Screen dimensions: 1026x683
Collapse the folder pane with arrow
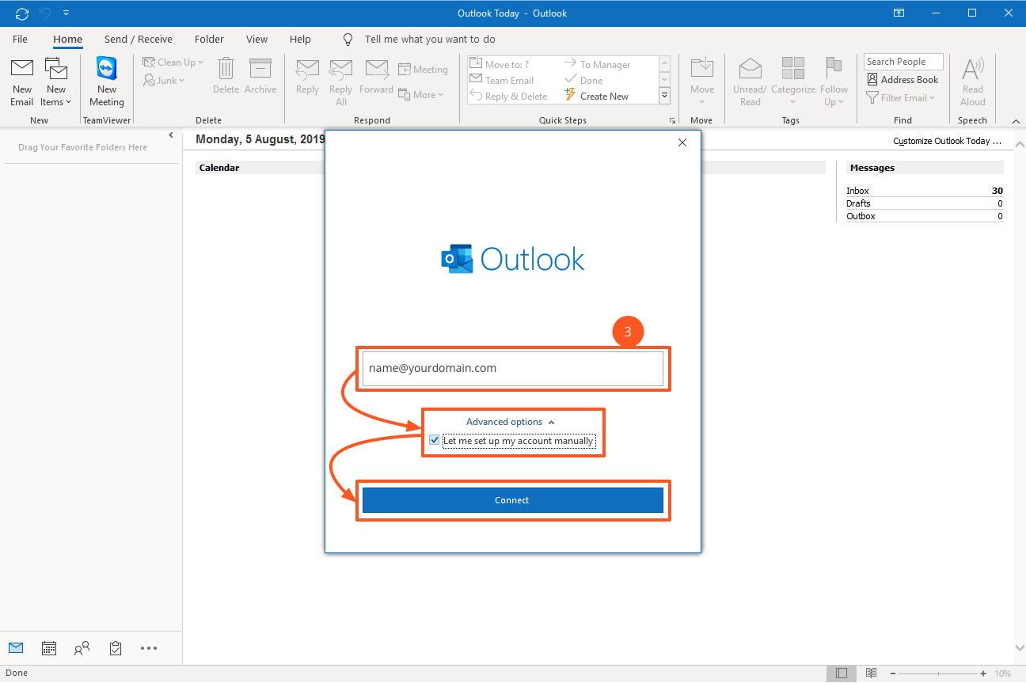click(172, 136)
